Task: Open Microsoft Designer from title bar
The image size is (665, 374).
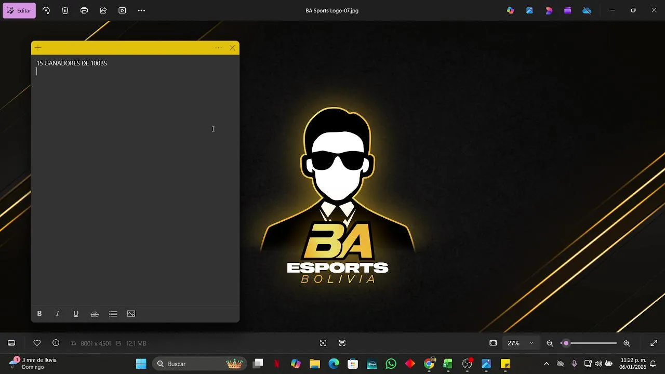Action: coord(549,10)
